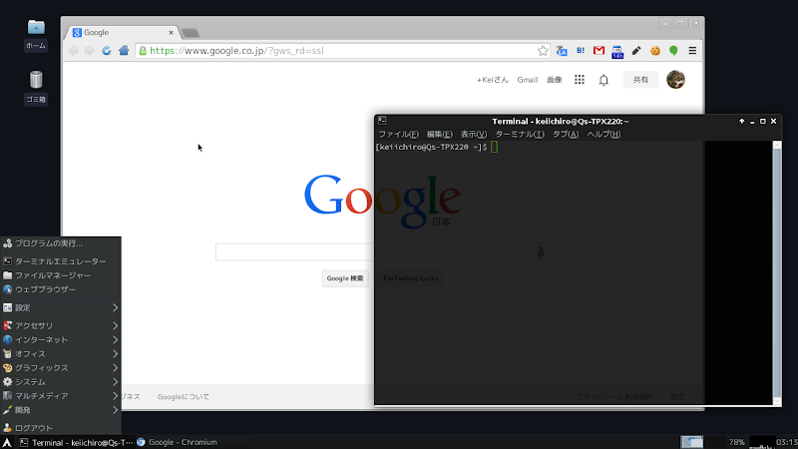This screenshot has width=798, height=449.
Task: Launch ファイルマネージャー from the menu
Action: click(61, 275)
